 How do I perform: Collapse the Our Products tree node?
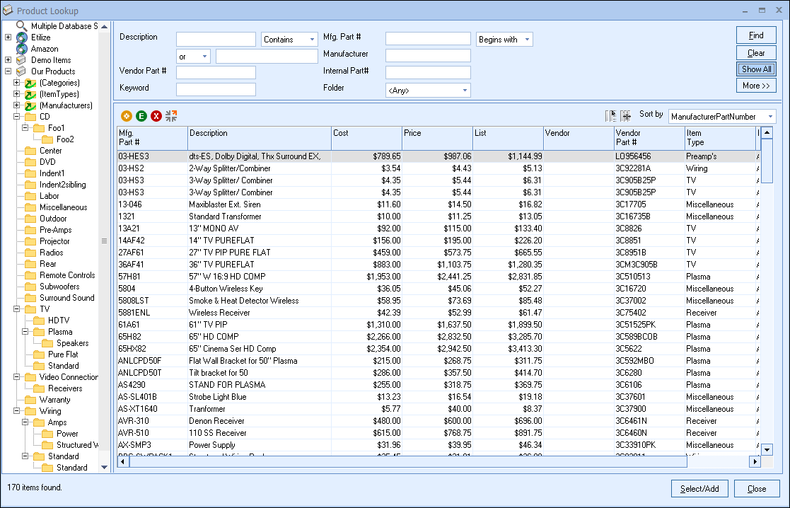tap(8, 71)
